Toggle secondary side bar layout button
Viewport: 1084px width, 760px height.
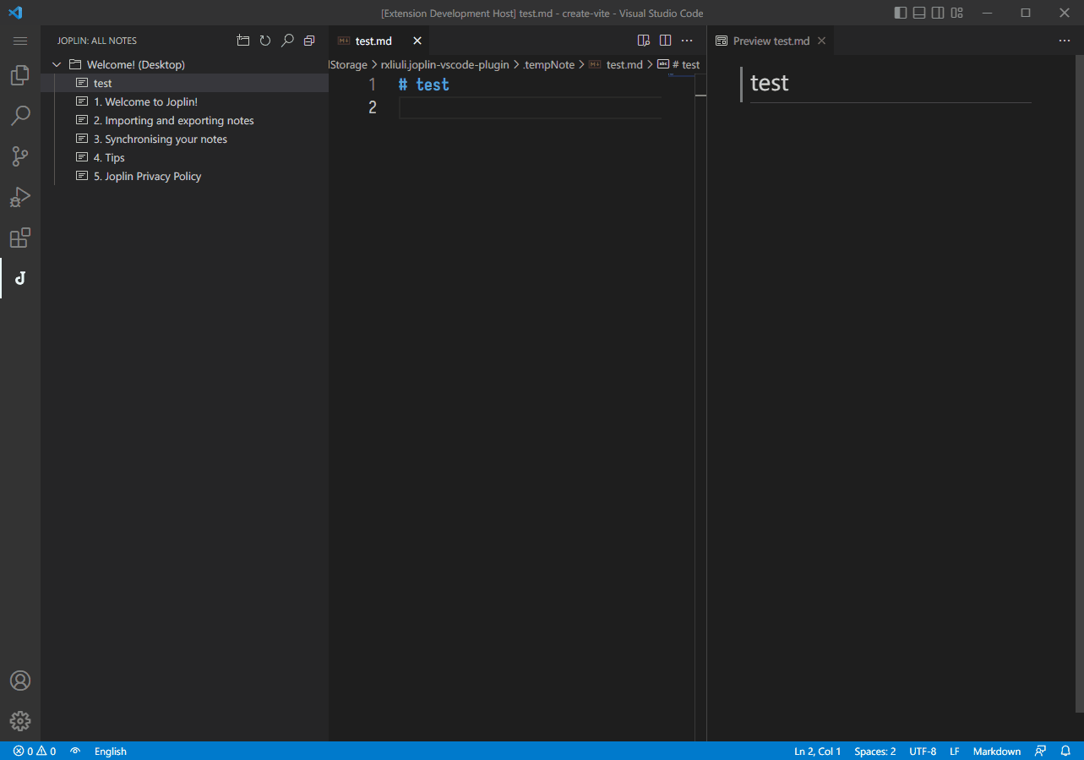click(938, 13)
